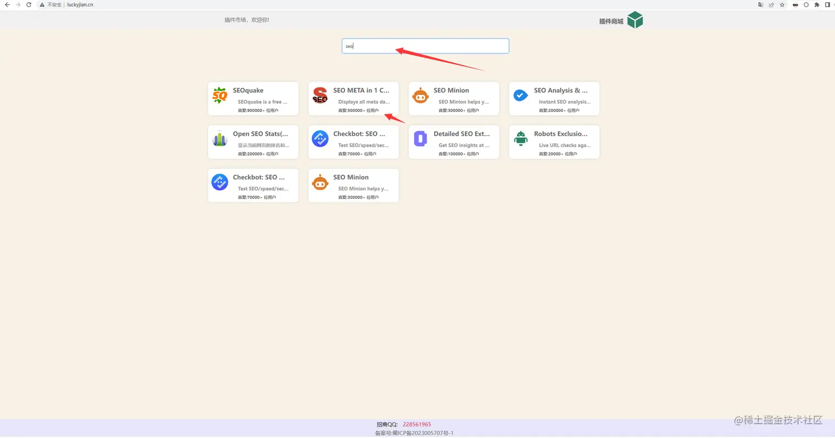Click the Detailed SEO Extension purple icon
Screen dimensions: 835x438
[421, 139]
